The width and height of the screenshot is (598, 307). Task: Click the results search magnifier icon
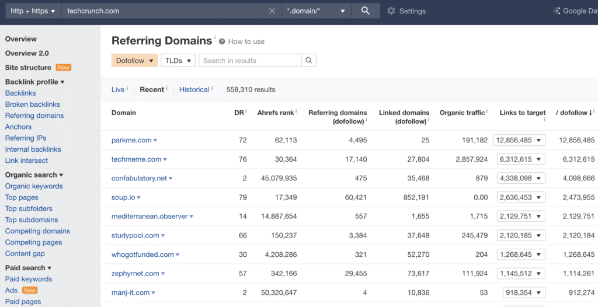click(309, 60)
